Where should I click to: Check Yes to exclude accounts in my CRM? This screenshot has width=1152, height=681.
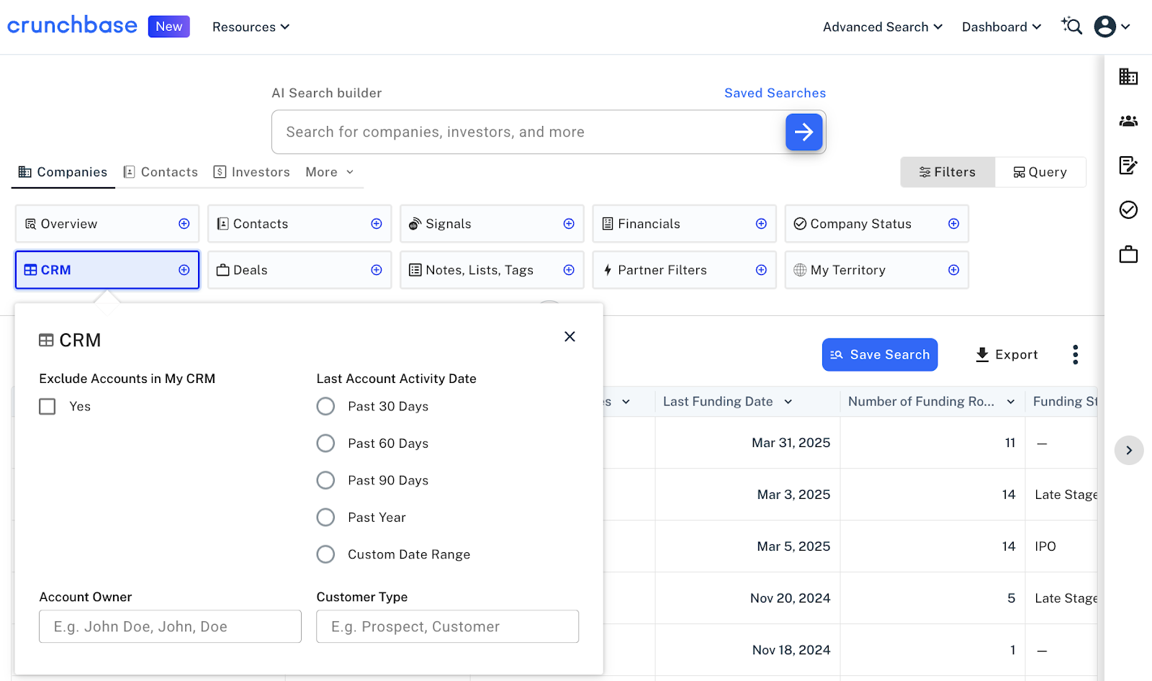tap(48, 407)
